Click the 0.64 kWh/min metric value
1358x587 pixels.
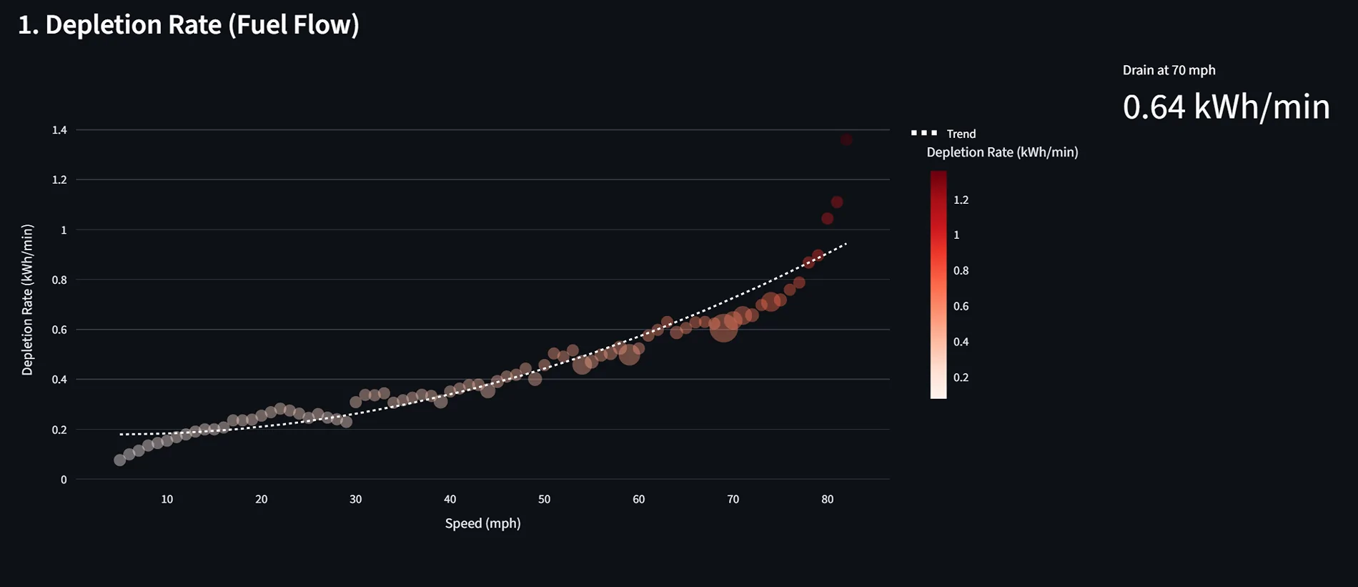pyautogui.click(x=1226, y=107)
